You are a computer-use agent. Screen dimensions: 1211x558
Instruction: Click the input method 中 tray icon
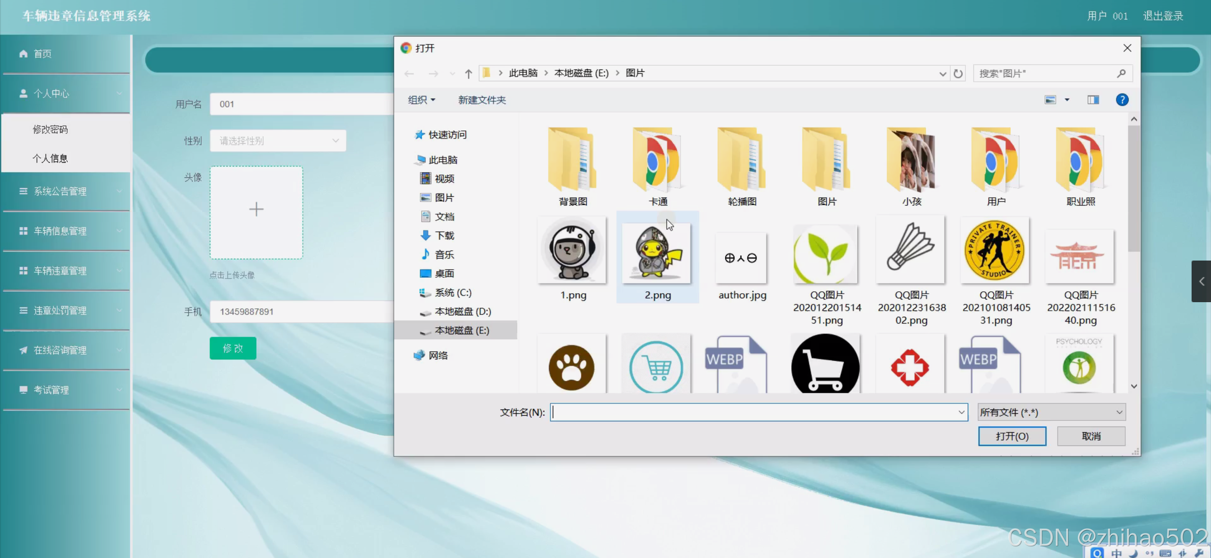click(x=1116, y=553)
